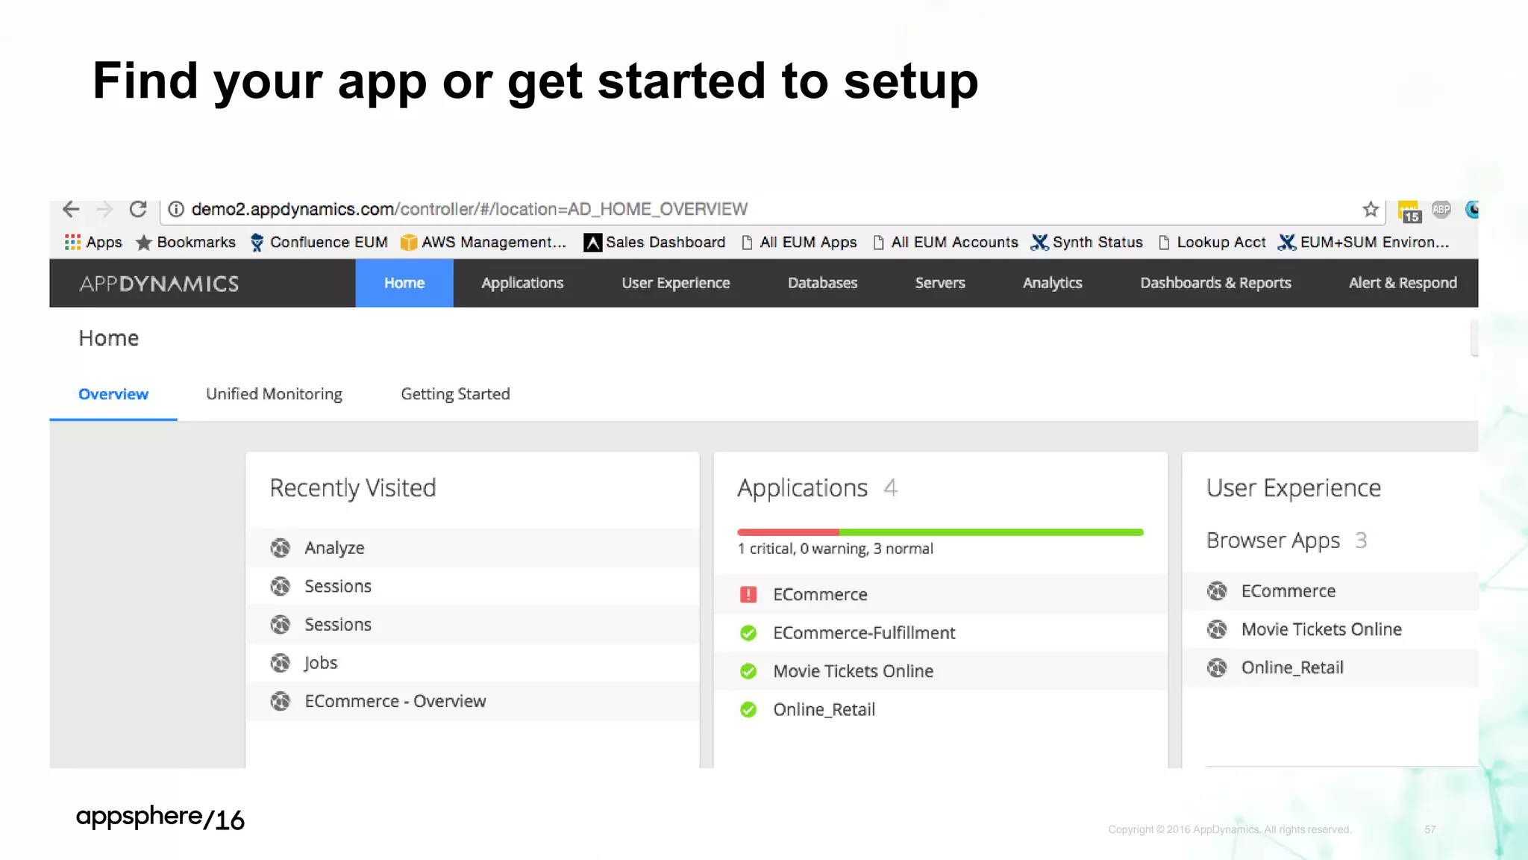Open the User Experience navigation tab
This screenshot has width=1528, height=860.
coord(676,283)
